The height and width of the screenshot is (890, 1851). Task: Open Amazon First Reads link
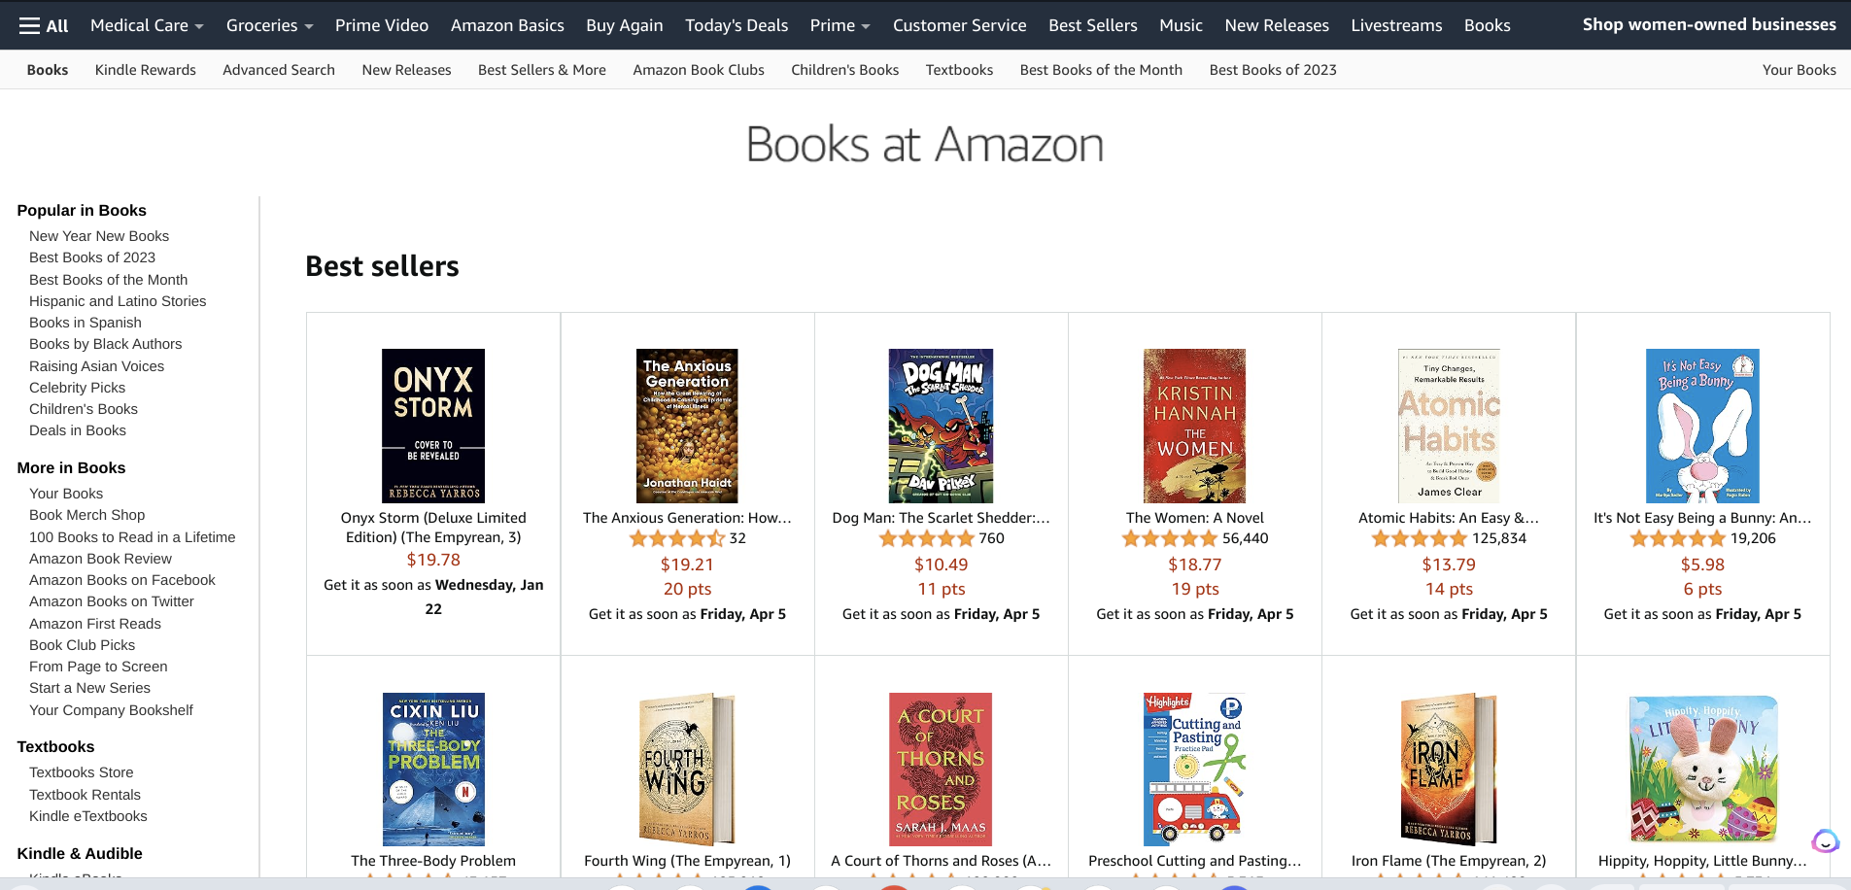click(95, 624)
